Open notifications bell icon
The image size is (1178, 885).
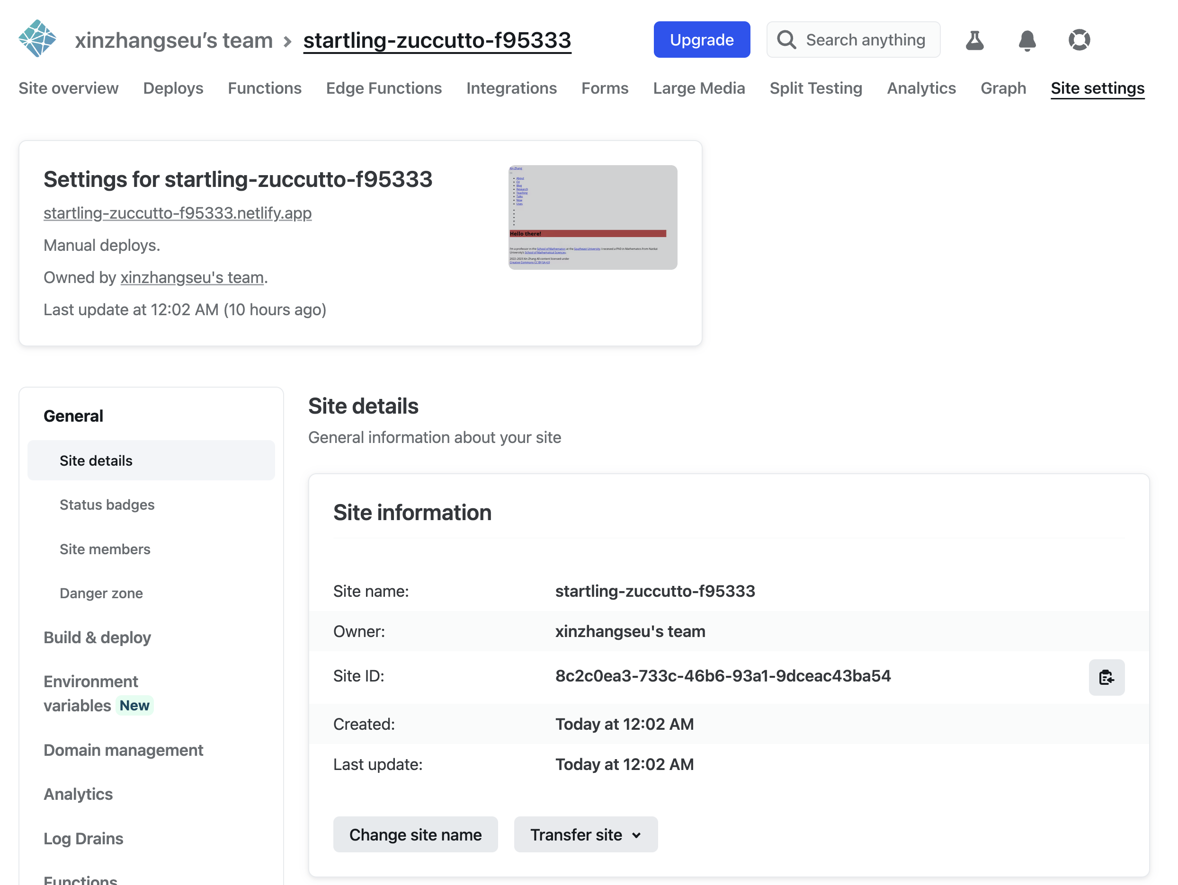coord(1026,40)
